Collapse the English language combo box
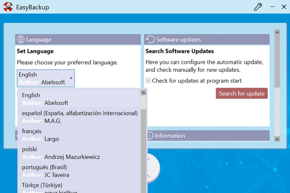Screen dimensions: 290x193 click(72, 79)
